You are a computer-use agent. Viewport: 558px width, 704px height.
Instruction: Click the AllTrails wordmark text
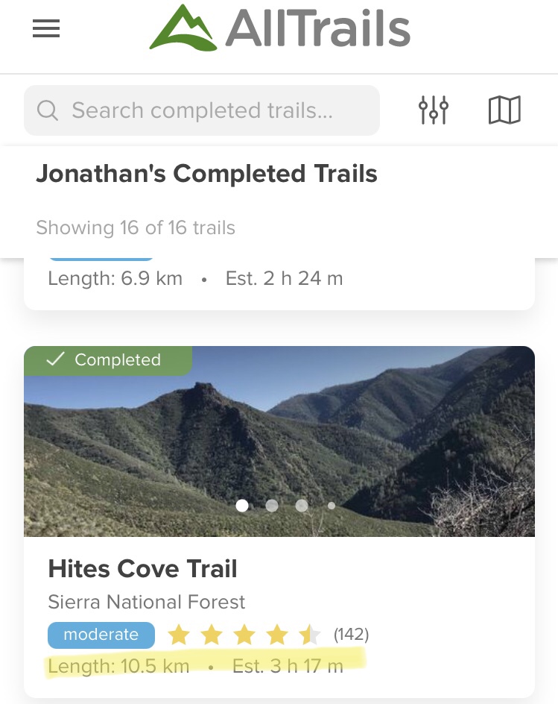[x=318, y=28]
